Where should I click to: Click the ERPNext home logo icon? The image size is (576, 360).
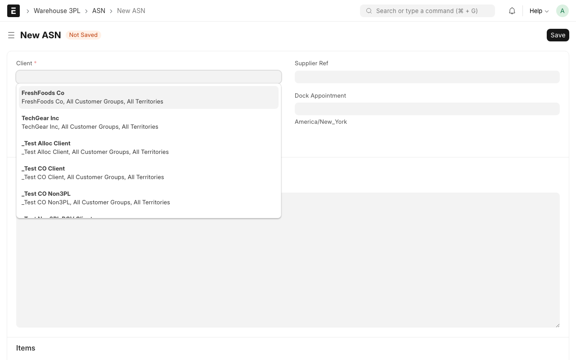pyautogui.click(x=13, y=11)
